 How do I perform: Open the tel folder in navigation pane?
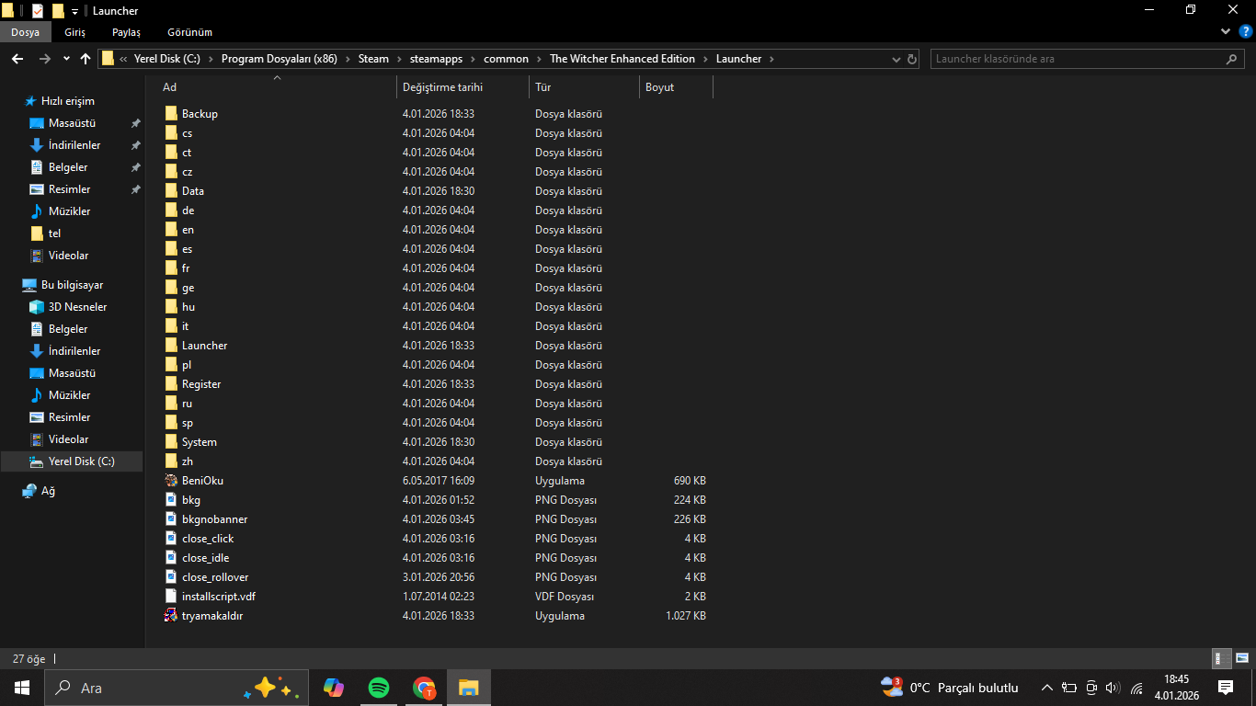click(54, 233)
